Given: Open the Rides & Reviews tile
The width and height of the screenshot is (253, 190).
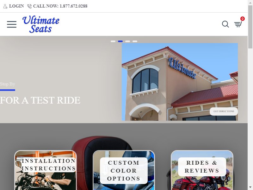Looking at the screenshot, I should click(202, 170).
